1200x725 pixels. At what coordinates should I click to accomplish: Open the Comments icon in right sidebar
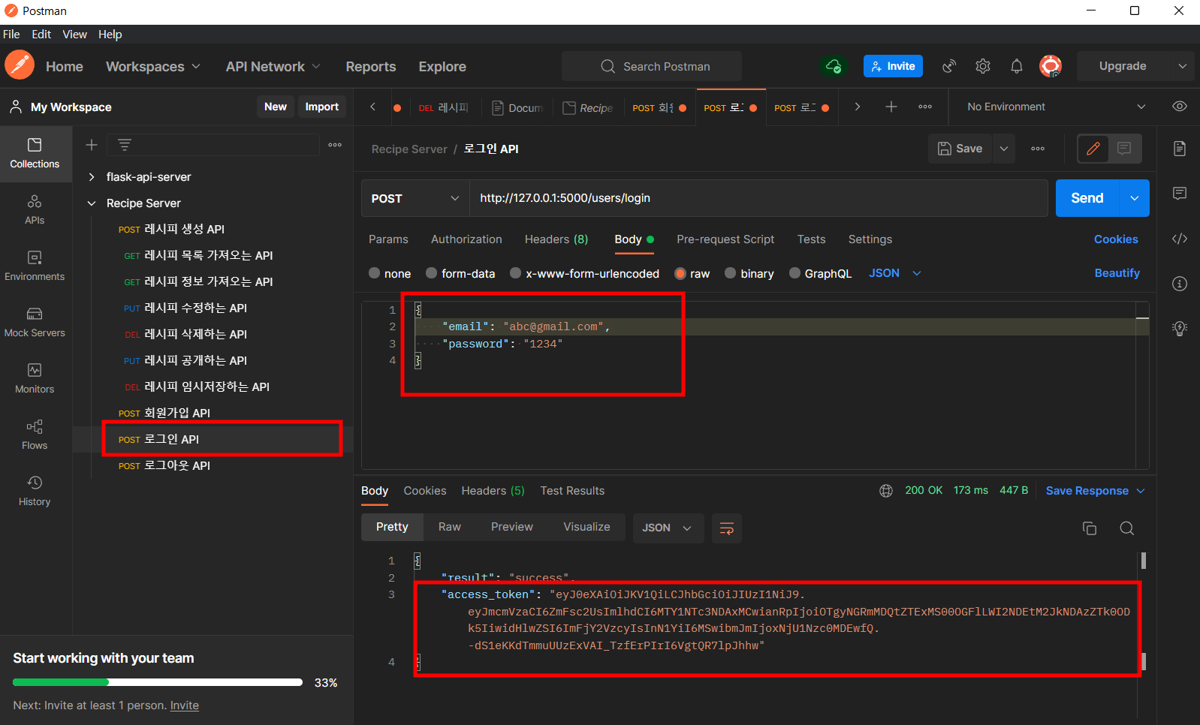pyautogui.click(x=1180, y=194)
